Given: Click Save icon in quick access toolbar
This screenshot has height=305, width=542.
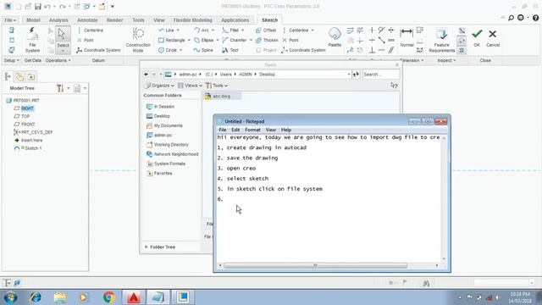Looking at the screenshot, I should click(37, 7).
